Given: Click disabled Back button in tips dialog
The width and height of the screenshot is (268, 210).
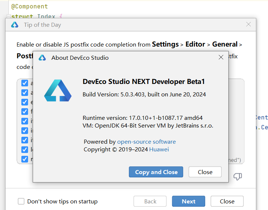Looking at the screenshot, I should click(x=150, y=201).
